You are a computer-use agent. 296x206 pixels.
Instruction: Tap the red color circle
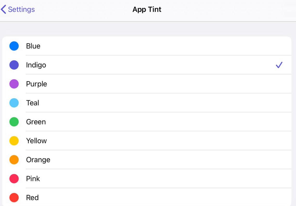click(x=14, y=198)
